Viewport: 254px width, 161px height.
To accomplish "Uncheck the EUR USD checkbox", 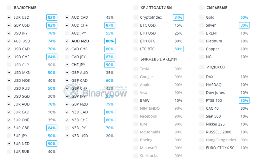I will click(x=9, y=17).
